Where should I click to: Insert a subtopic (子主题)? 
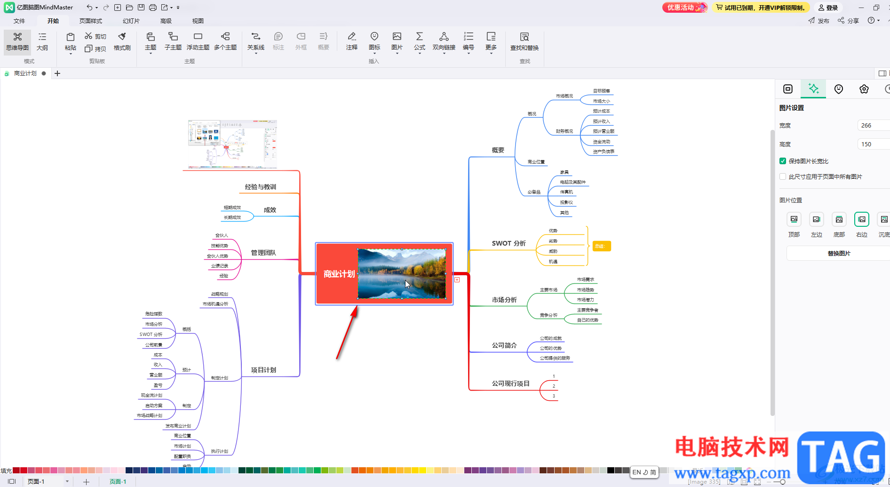[173, 42]
